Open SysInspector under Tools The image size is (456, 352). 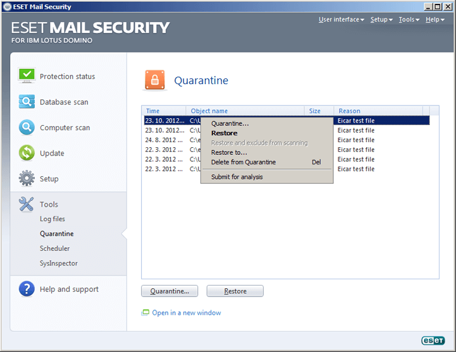tap(59, 264)
